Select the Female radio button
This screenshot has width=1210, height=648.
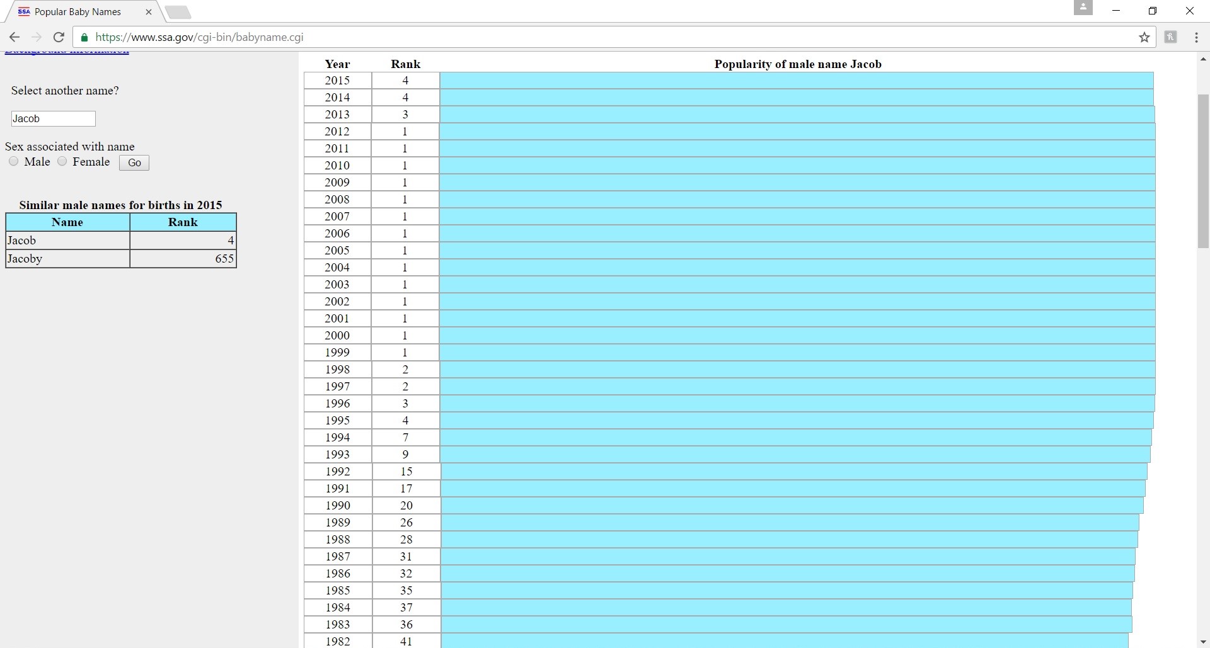[62, 161]
